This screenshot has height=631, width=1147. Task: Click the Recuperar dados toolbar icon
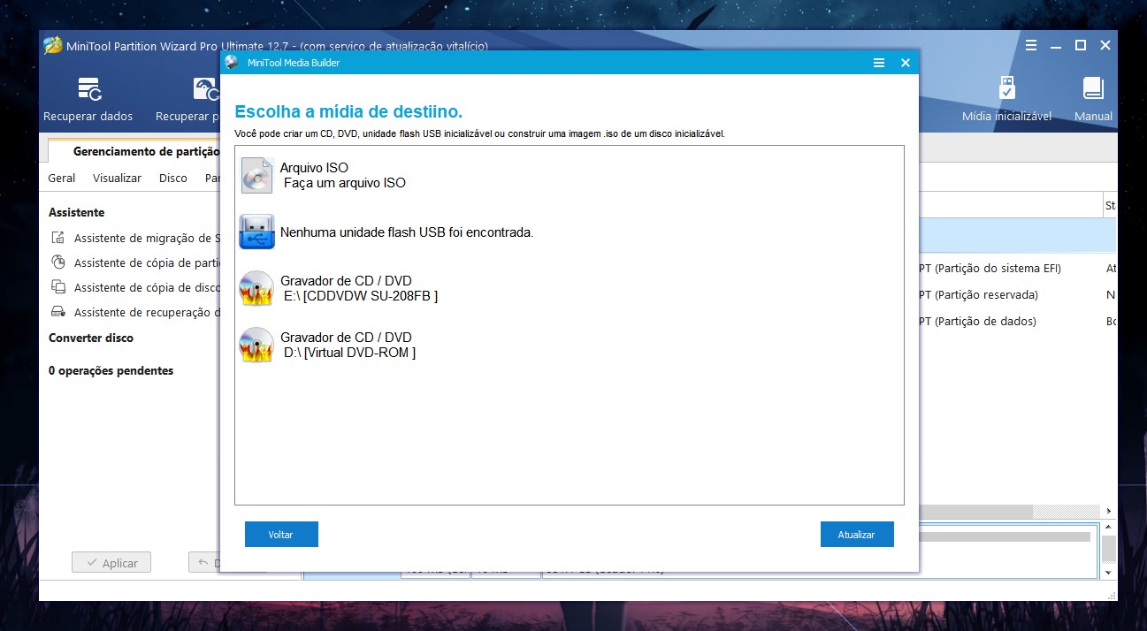(89, 88)
